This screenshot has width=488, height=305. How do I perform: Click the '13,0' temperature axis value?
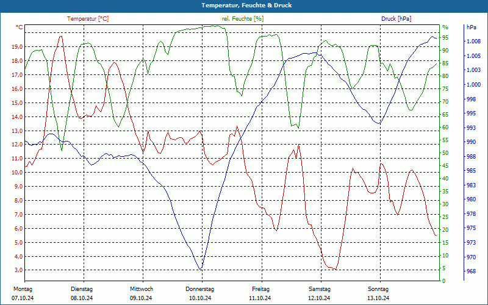pyautogui.click(x=17, y=131)
